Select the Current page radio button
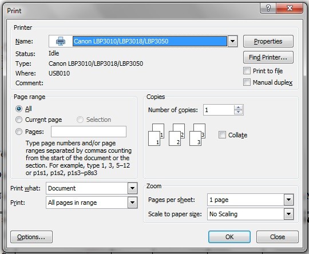This screenshot has width=309, height=254. [x=19, y=120]
